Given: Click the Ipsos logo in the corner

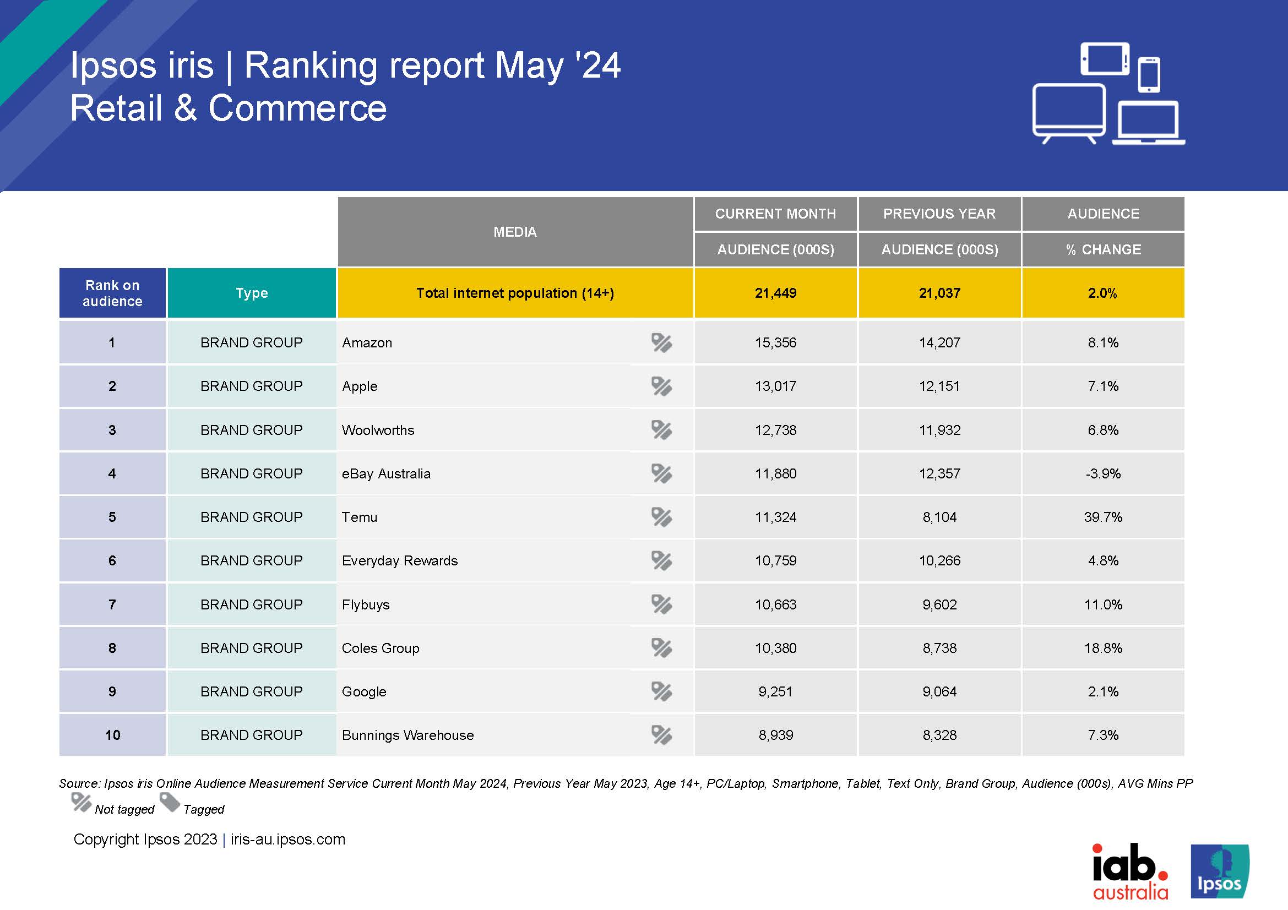Looking at the screenshot, I should [x=1220, y=871].
